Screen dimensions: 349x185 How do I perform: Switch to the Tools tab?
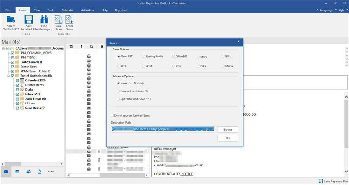(51, 10)
